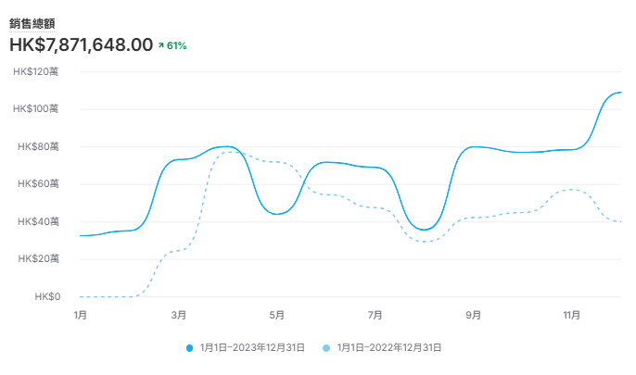Click the 9月 x-axis label
This screenshot has height=375, width=636.
tap(474, 315)
